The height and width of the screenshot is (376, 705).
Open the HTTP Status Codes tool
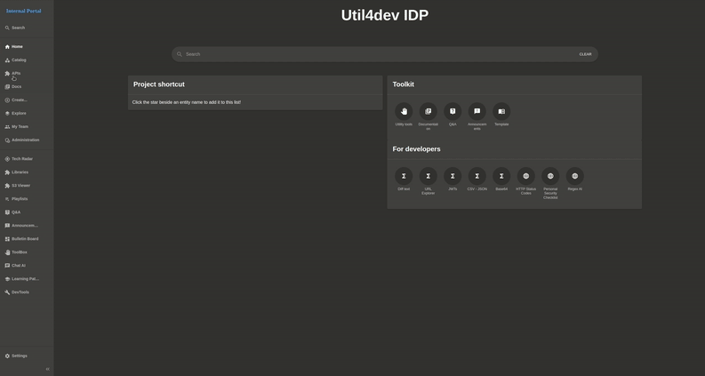point(526,176)
